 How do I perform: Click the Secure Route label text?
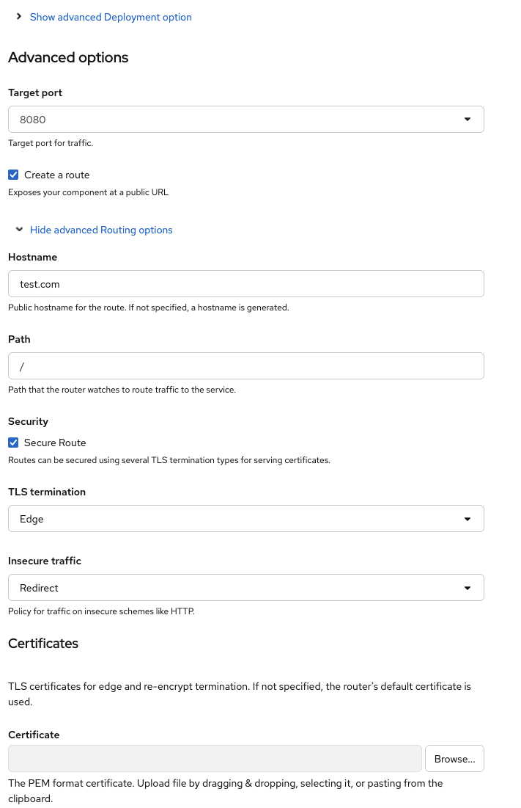[55, 443]
